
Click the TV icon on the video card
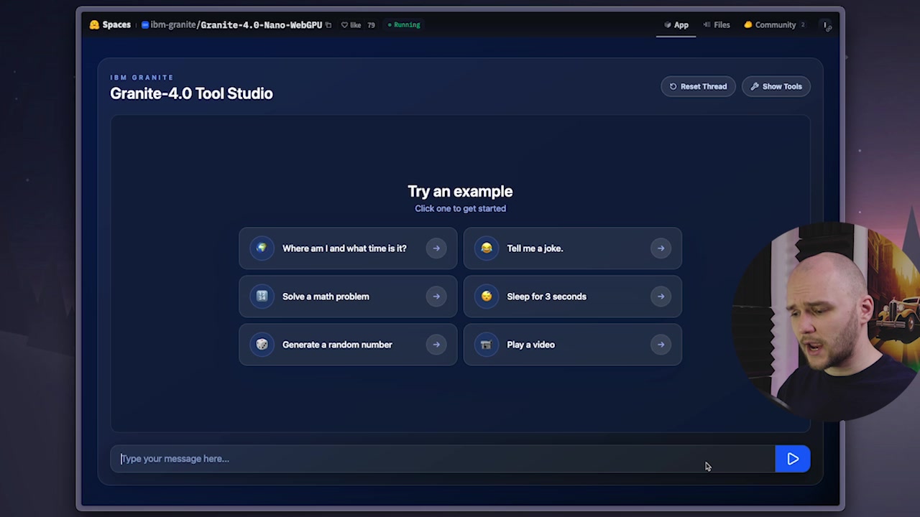coord(486,344)
